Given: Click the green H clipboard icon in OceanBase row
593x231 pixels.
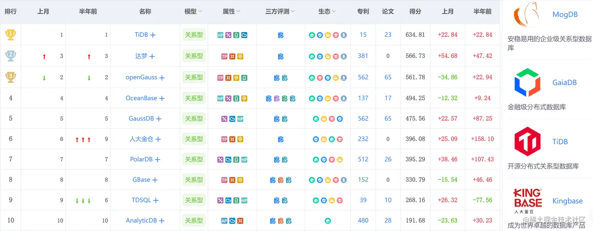Looking at the screenshot, I should [285, 98].
